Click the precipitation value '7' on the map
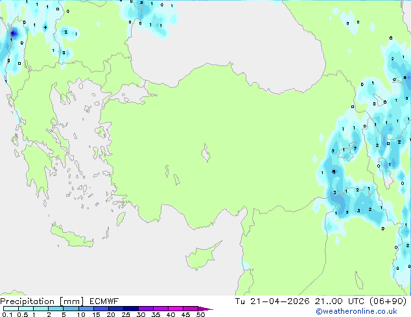 coord(355,149)
